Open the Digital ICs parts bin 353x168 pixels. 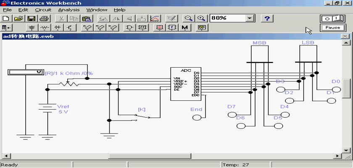[x=112, y=27]
